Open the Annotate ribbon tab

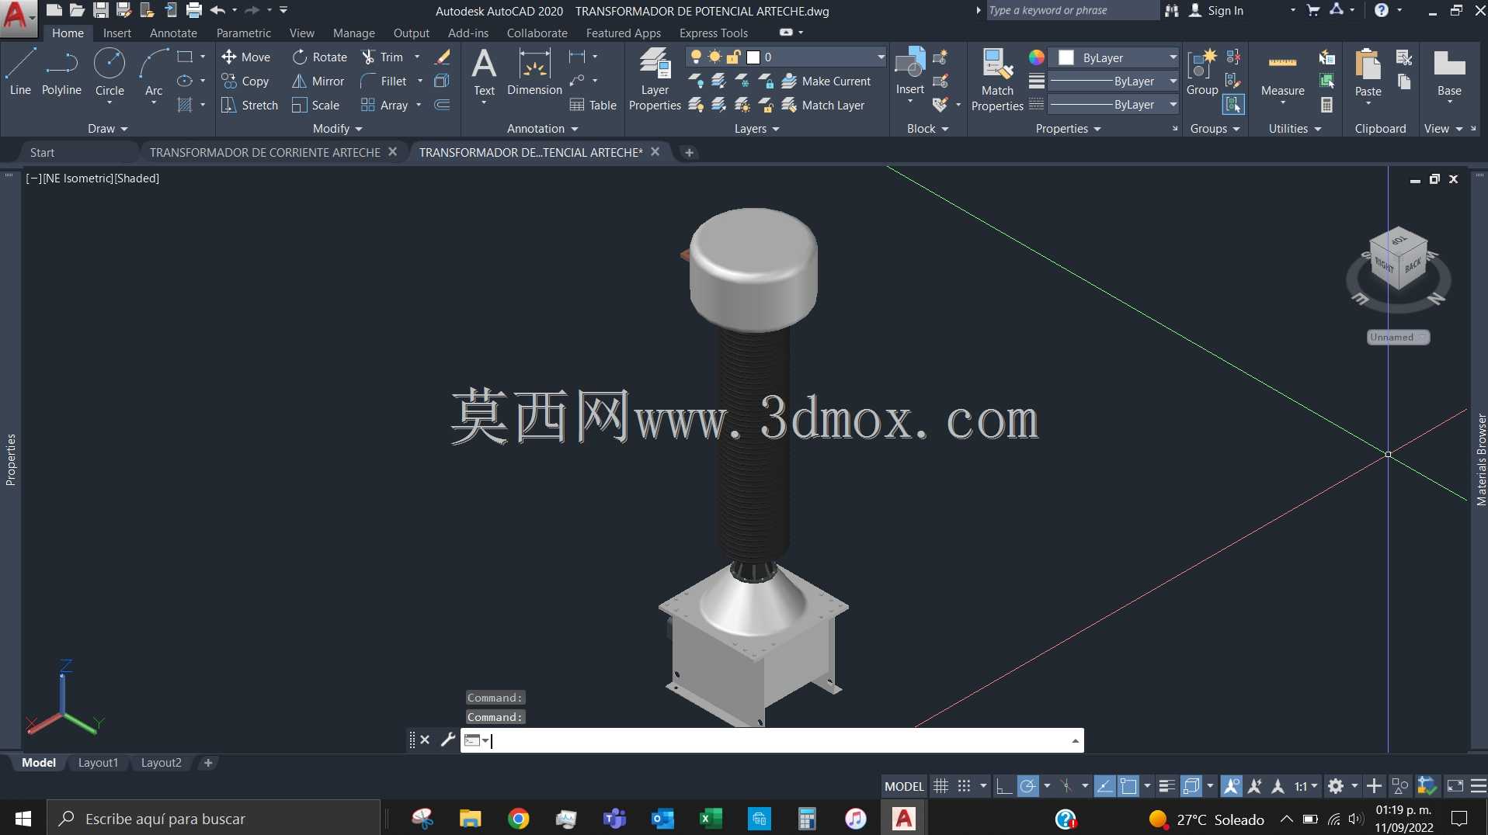click(x=173, y=33)
